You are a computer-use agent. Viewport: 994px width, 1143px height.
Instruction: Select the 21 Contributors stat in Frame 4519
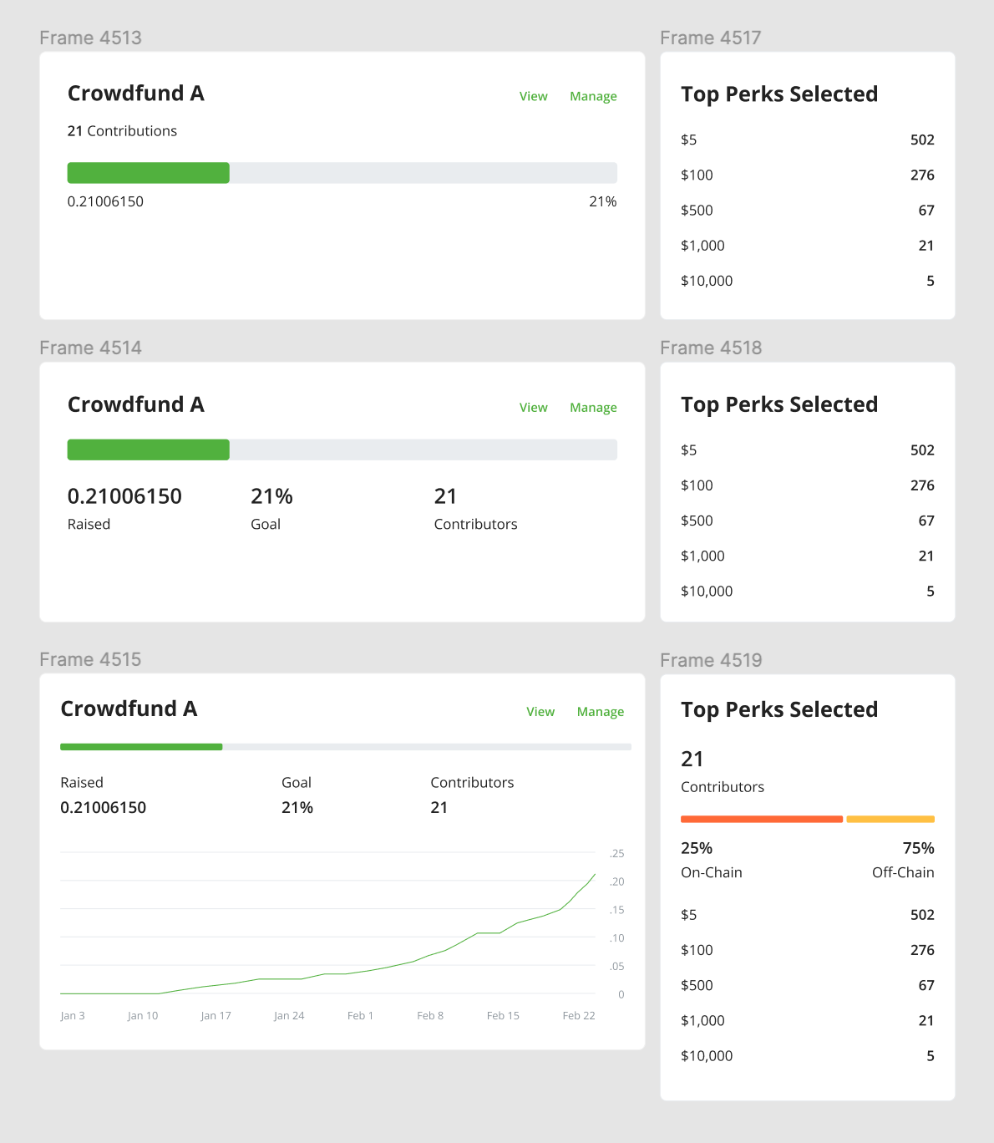pyautogui.click(x=722, y=770)
